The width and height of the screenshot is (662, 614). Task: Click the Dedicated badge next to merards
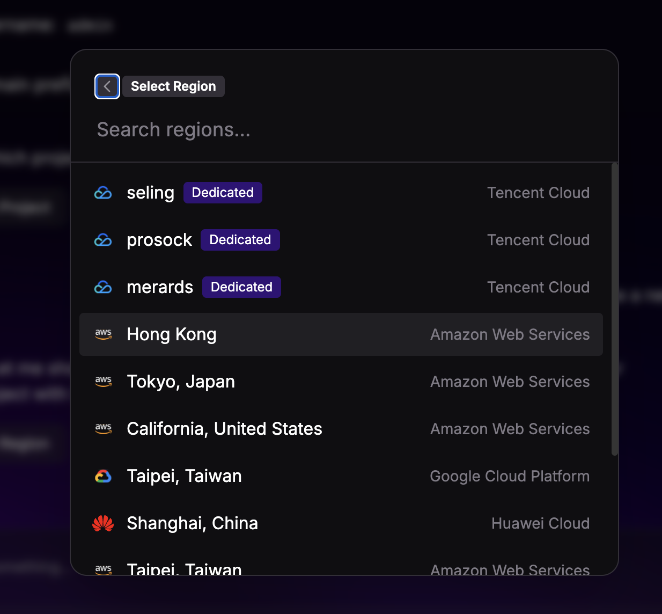241,287
